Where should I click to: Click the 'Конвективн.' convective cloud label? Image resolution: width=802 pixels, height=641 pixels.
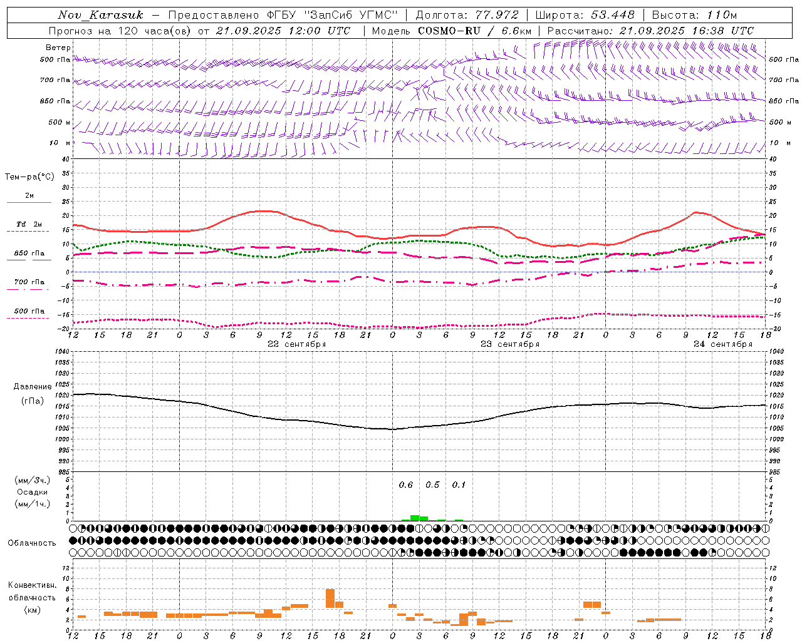pos(32,585)
